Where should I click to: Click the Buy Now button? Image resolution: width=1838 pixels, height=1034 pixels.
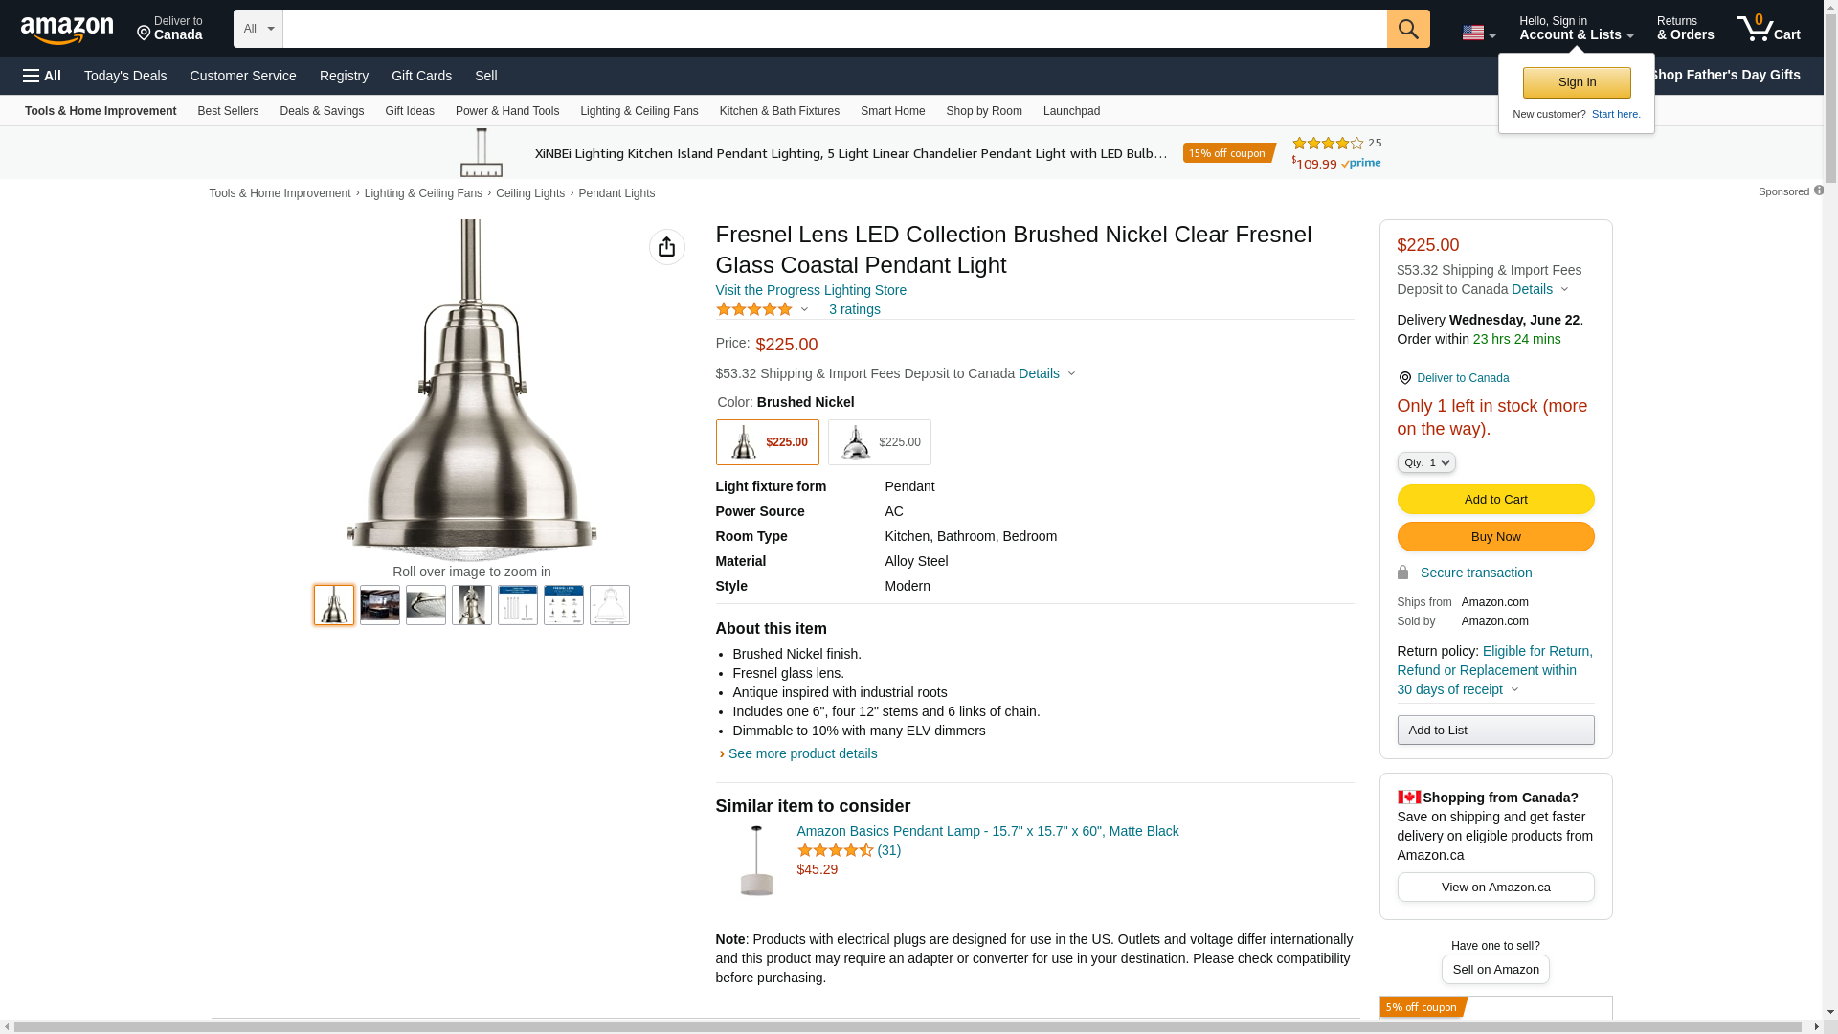click(x=1495, y=536)
